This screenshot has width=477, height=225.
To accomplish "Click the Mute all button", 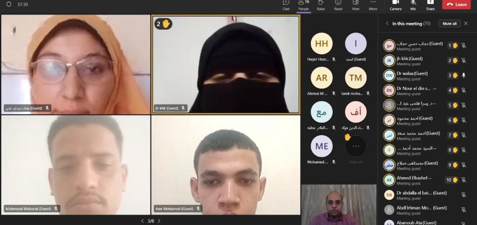I will point(449,23).
